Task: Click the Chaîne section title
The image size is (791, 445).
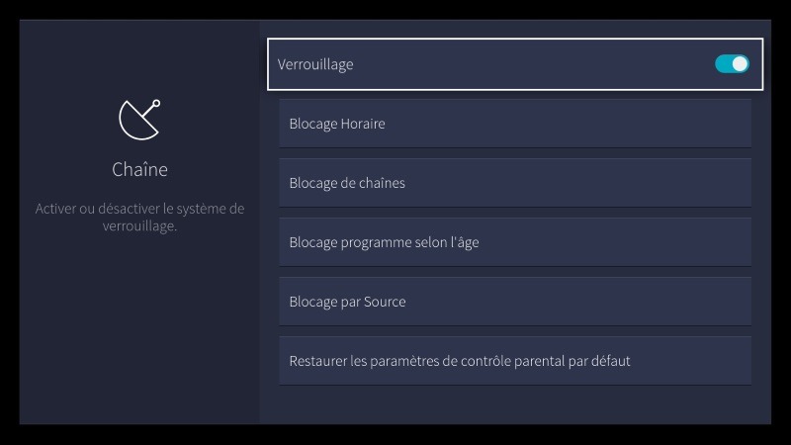Action: (139, 169)
